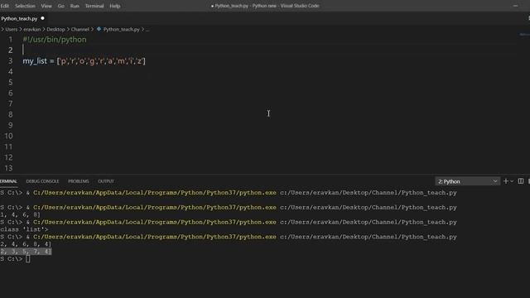This screenshot has width=530, height=298.
Task: Expand the launch profile chevron beside plus
Action: pos(512,181)
